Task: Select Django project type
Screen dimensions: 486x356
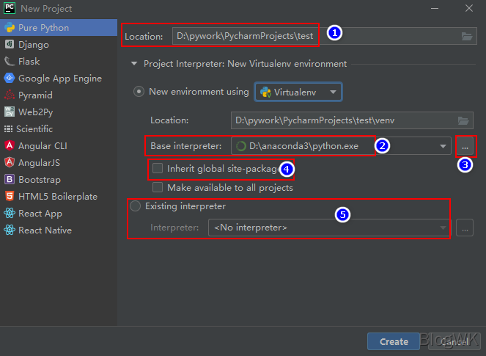Action: pos(59,44)
